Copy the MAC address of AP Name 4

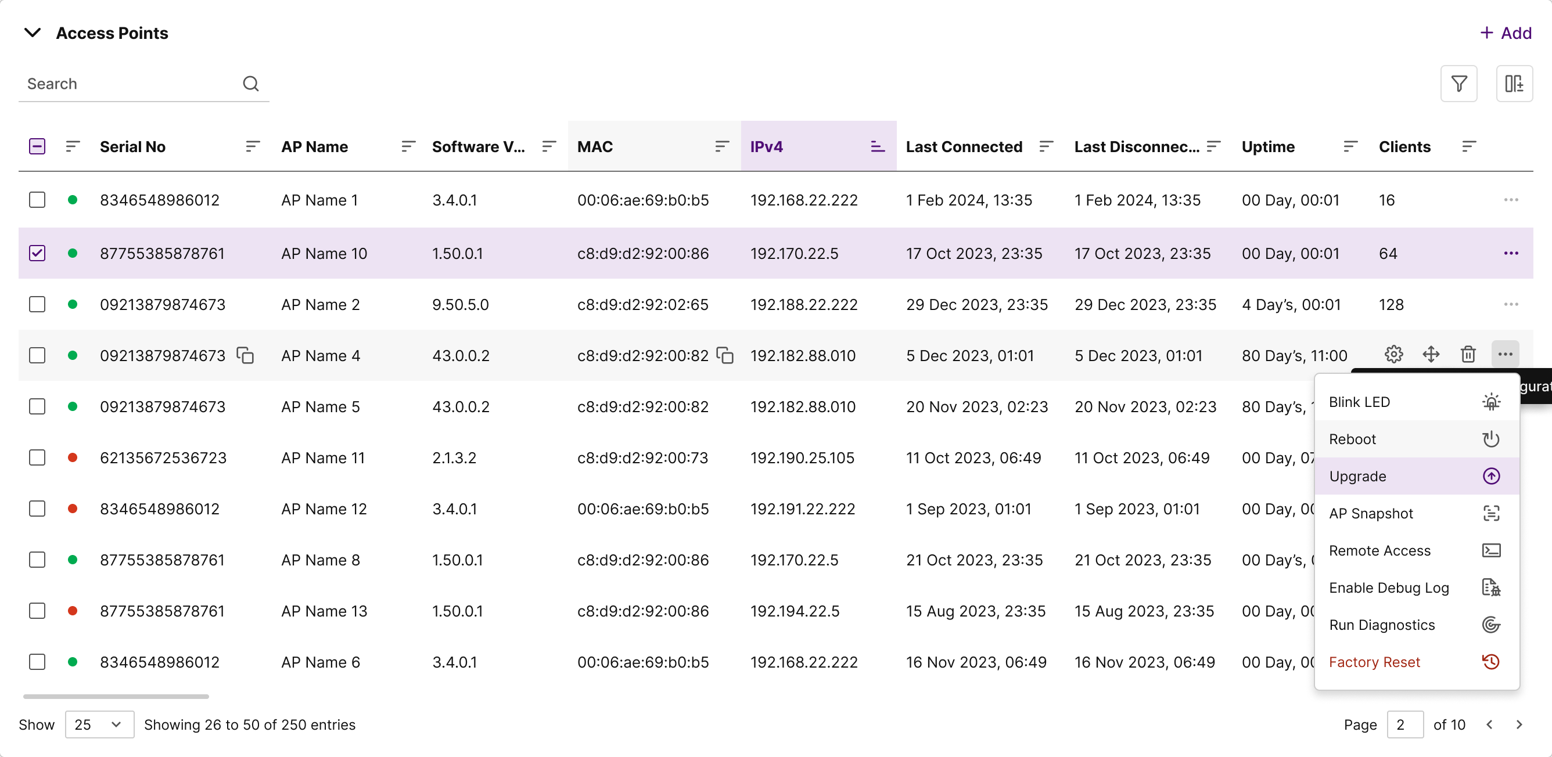pos(725,355)
